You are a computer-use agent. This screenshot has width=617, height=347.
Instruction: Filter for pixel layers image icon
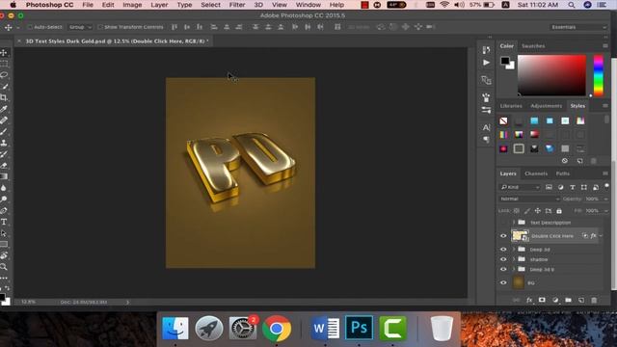[549, 187]
